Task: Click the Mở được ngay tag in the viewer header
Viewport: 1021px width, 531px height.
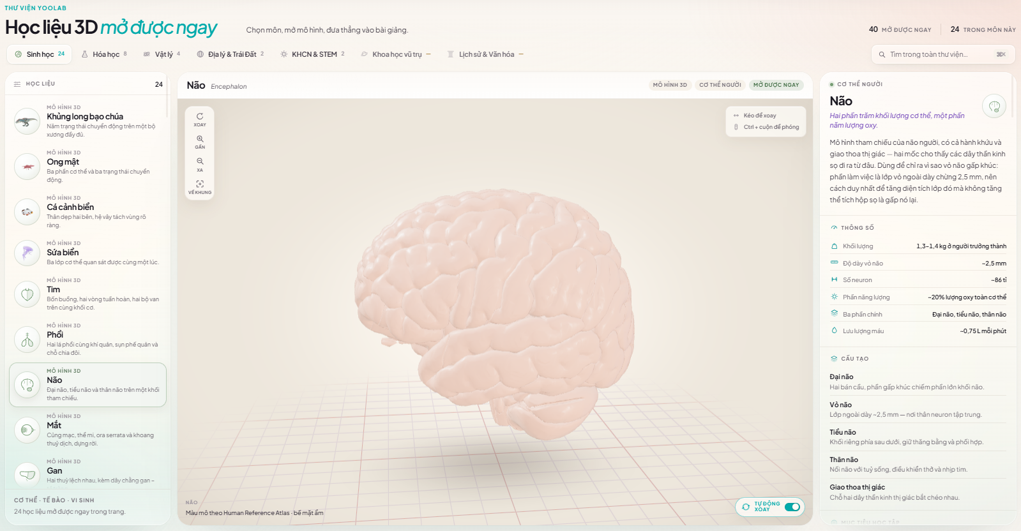Action: click(x=776, y=85)
